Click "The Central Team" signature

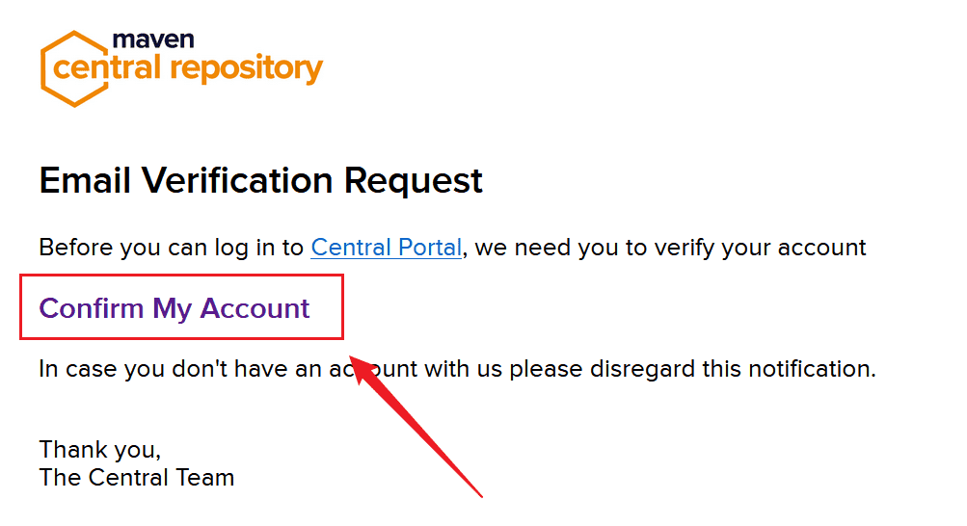(x=136, y=477)
